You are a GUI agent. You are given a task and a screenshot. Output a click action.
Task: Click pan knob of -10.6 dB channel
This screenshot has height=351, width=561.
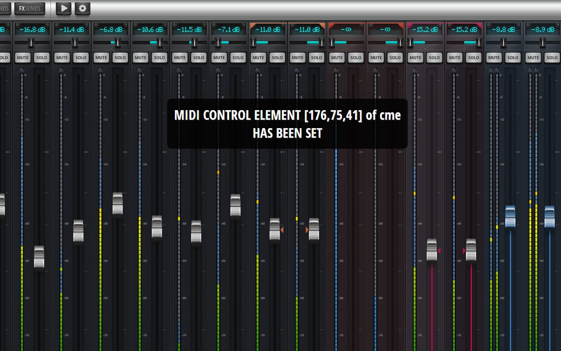[x=160, y=43]
